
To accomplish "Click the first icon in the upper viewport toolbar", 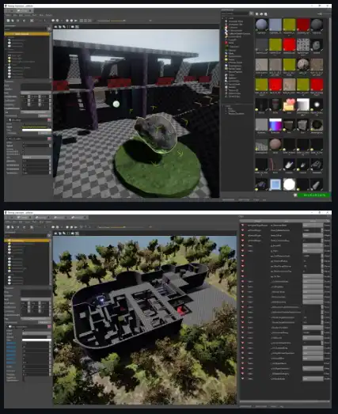I will coord(56,27).
